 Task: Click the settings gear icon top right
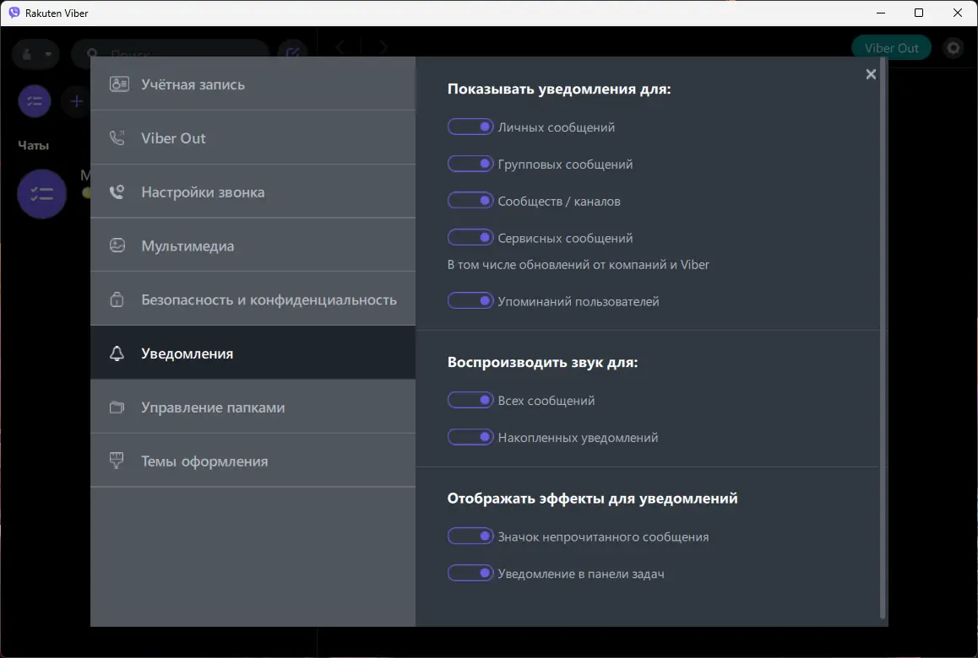click(953, 48)
